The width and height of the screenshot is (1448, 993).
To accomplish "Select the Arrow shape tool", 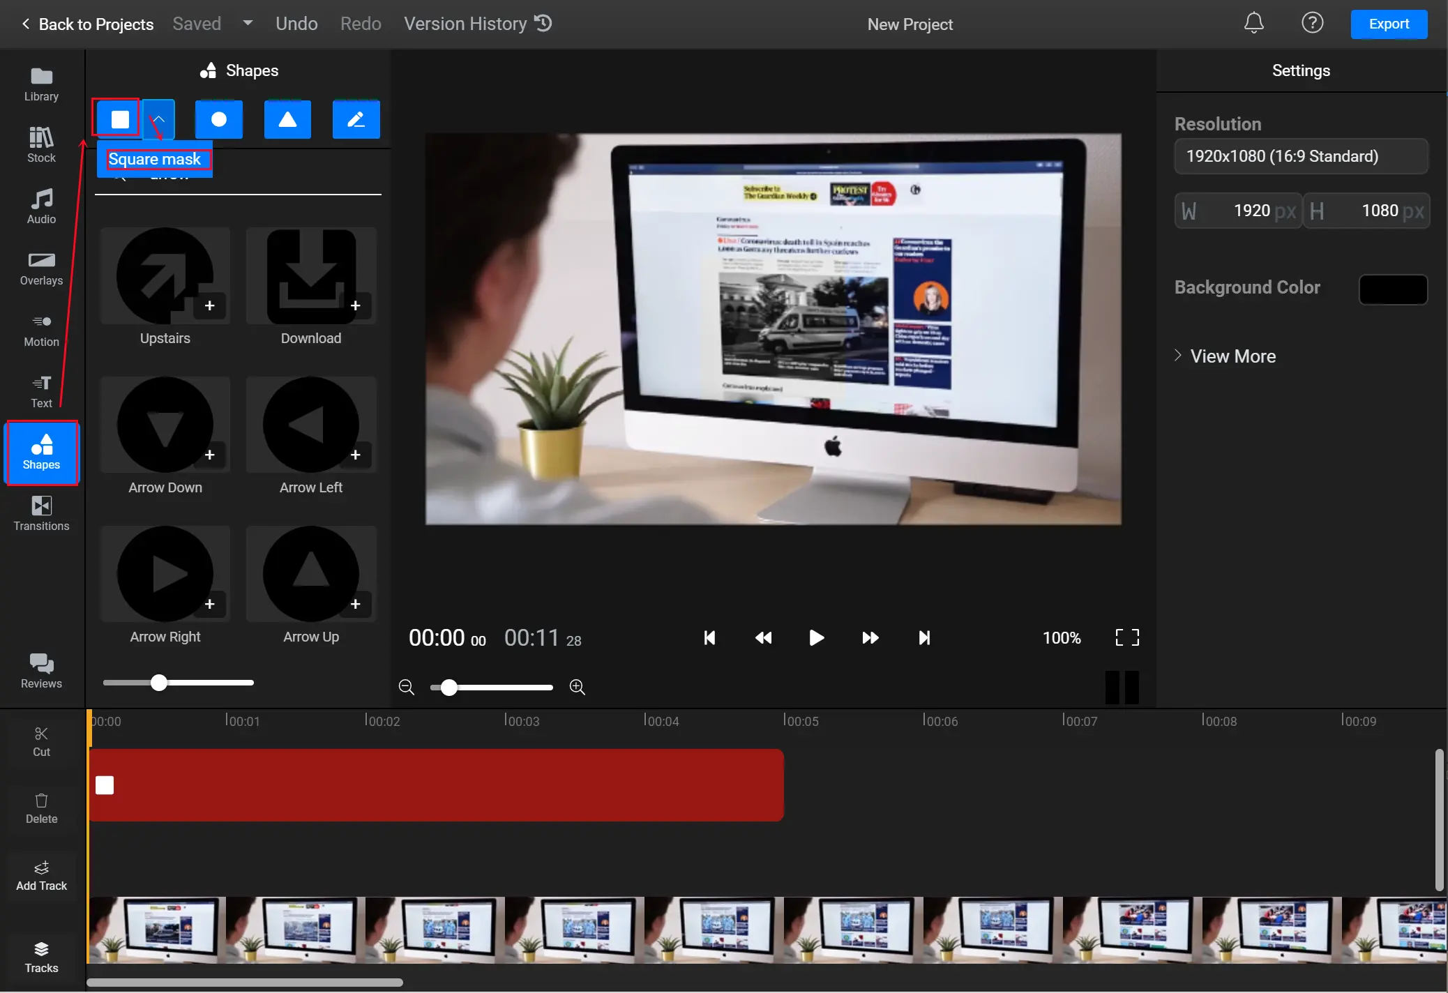I will (x=158, y=119).
